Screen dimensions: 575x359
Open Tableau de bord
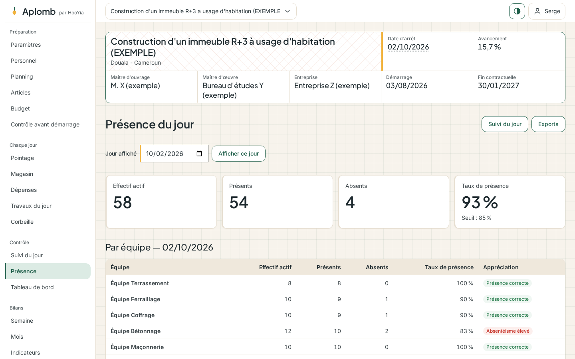tap(48, 287)
